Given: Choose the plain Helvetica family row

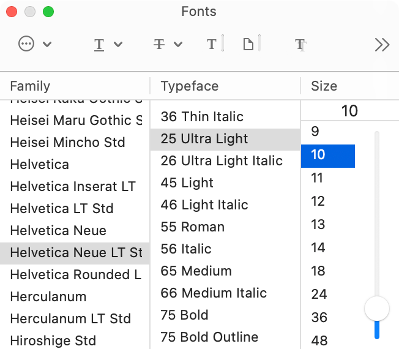Looking at the screenshot, I should pos(75,165).
